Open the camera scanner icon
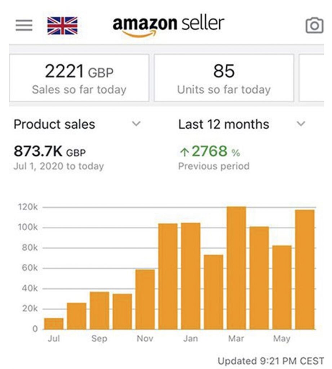The image size is (332, 369). (x=314, y=26)
